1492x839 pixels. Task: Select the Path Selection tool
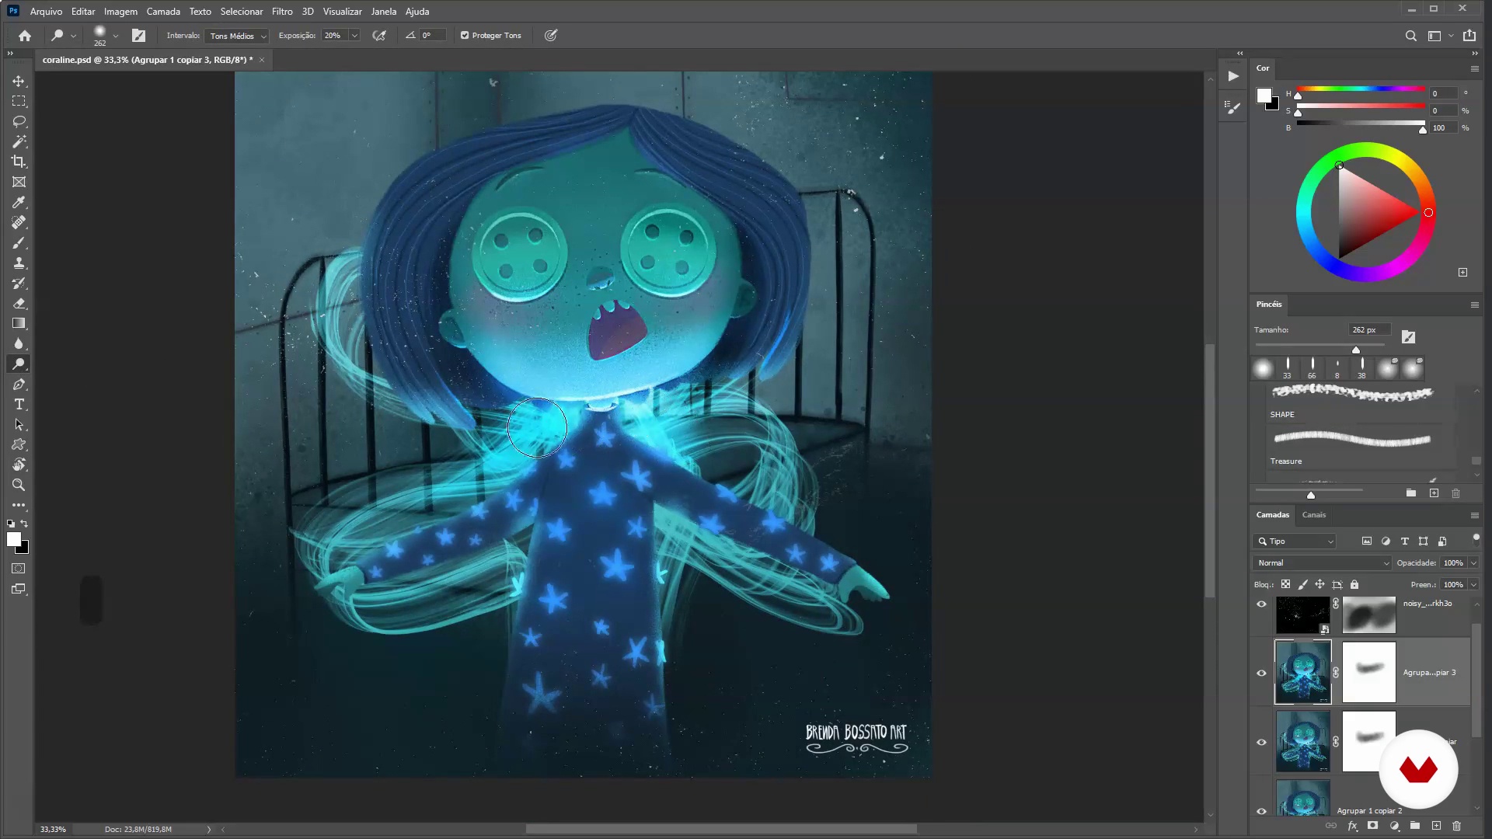pos(19,424)
